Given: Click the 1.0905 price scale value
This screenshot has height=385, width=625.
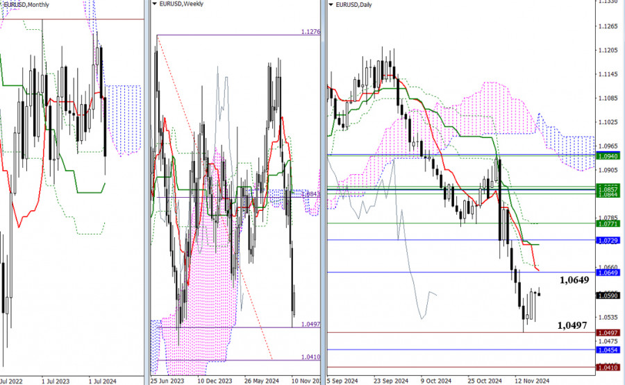Looking at the screenshot, I should (608, 170).
